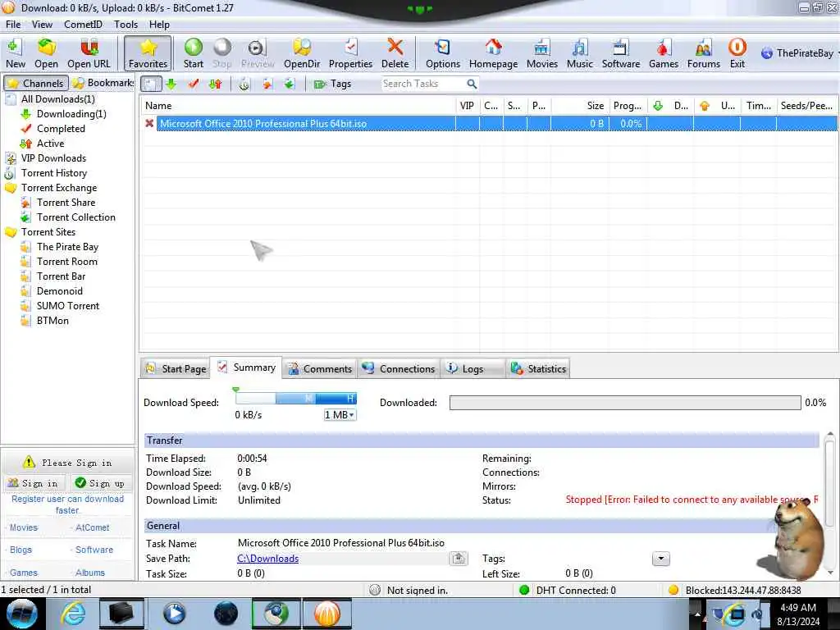Open the Blogs link in sidebar
Screen dimensions: 840x630
(21, 550)
